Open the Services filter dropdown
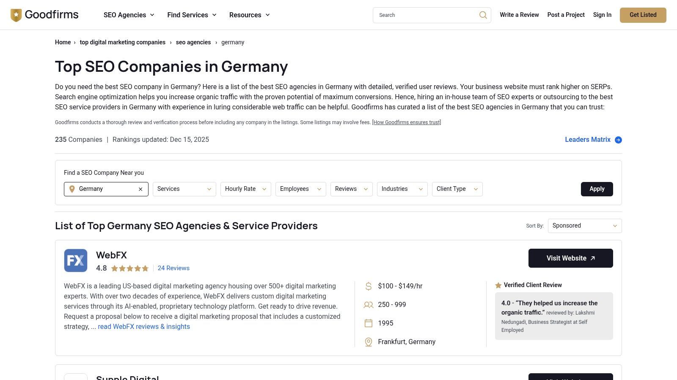Viewport: 677px width, 380px height. [x=184, y=189]
